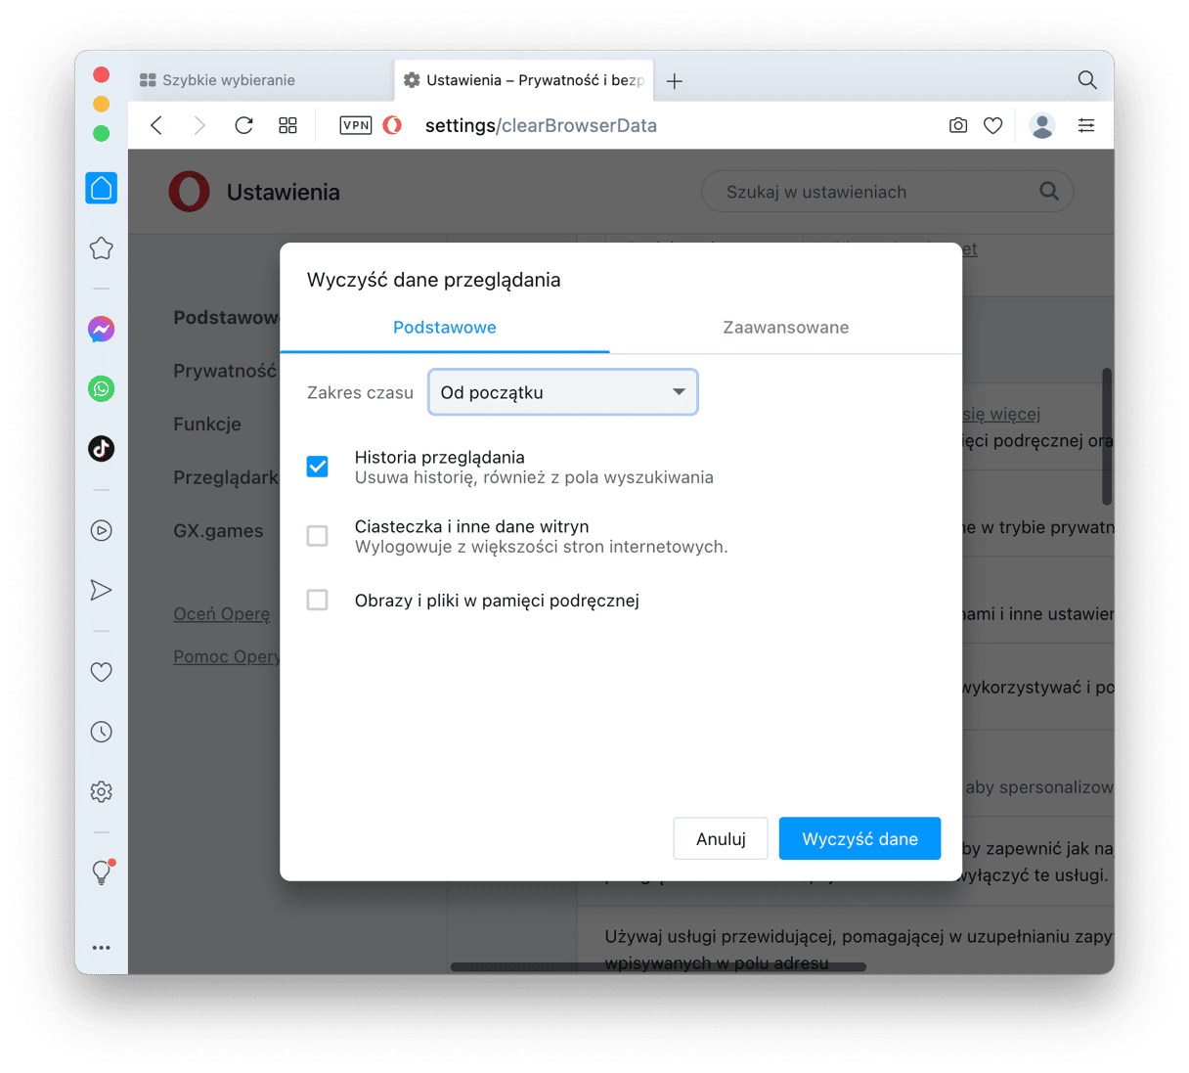Open the TikTok sidebar panel
The image size is (1189, 1073).
click(101, 449)
